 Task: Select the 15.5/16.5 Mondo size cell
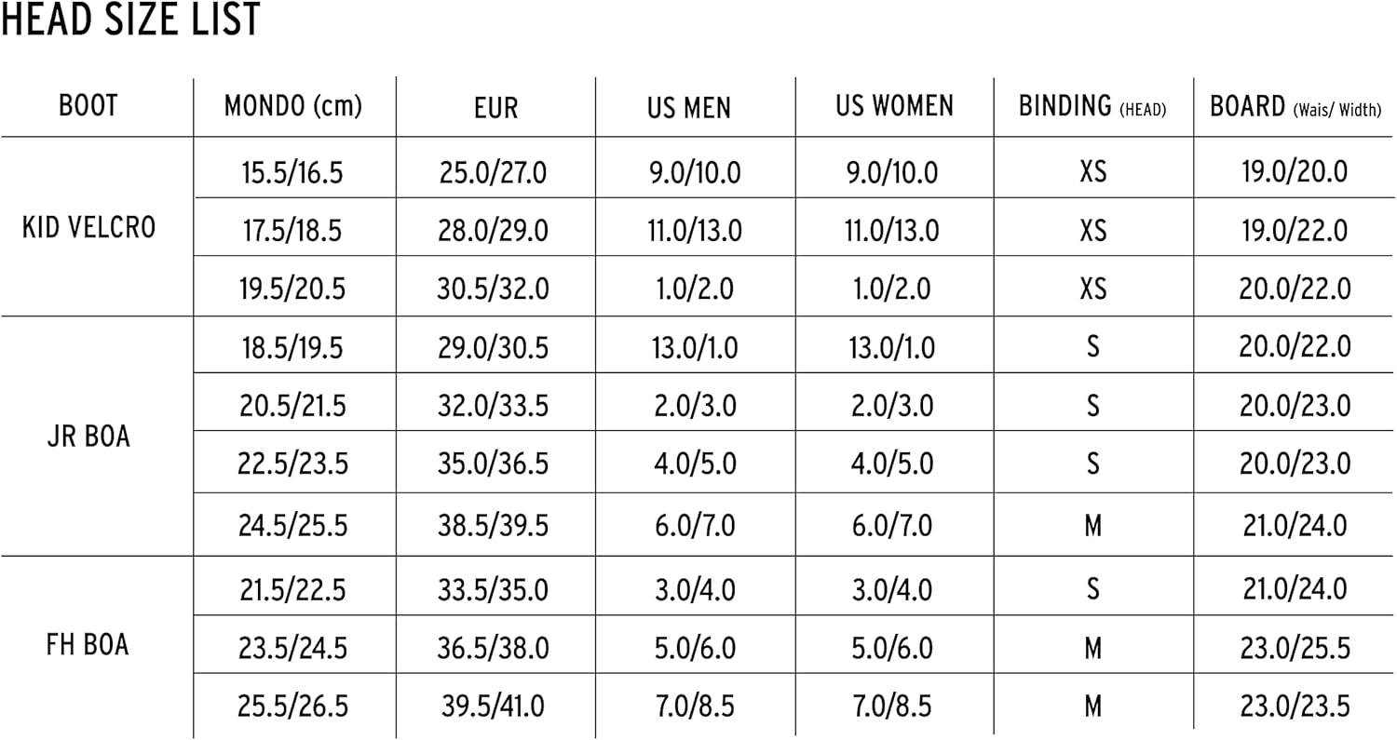click(293, 172)
